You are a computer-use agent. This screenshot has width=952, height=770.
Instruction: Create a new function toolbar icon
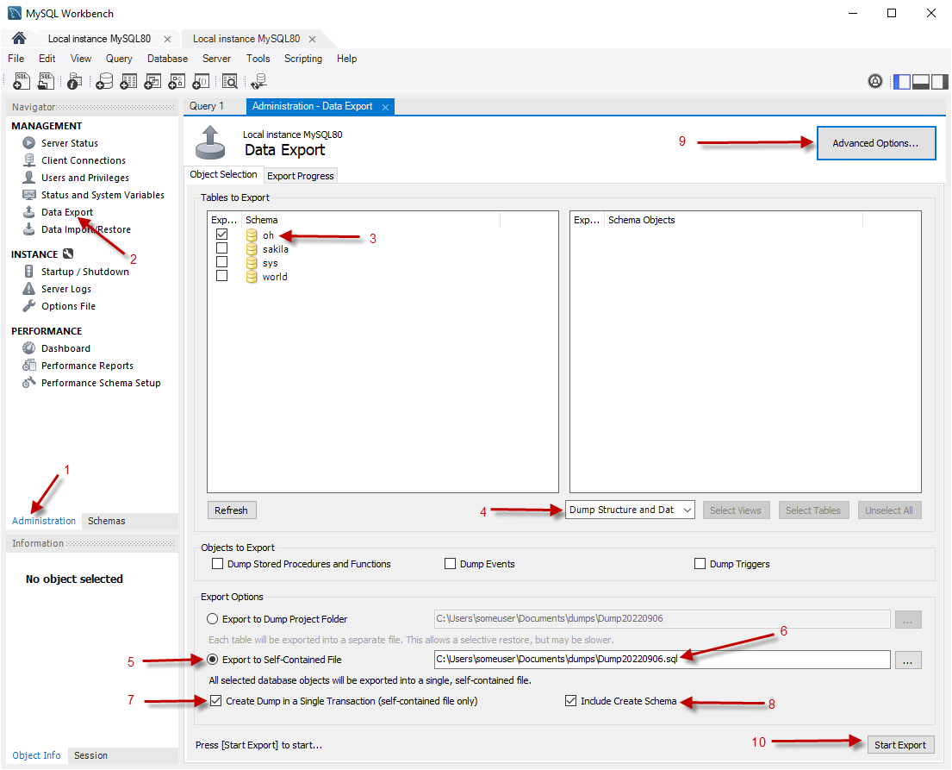201,81
